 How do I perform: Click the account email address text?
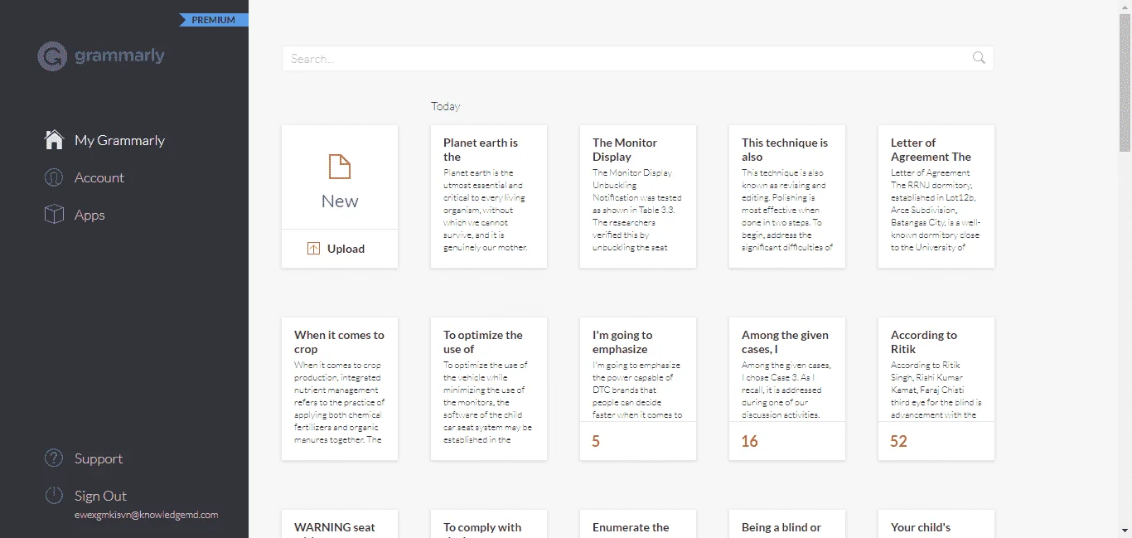point(147,515)
